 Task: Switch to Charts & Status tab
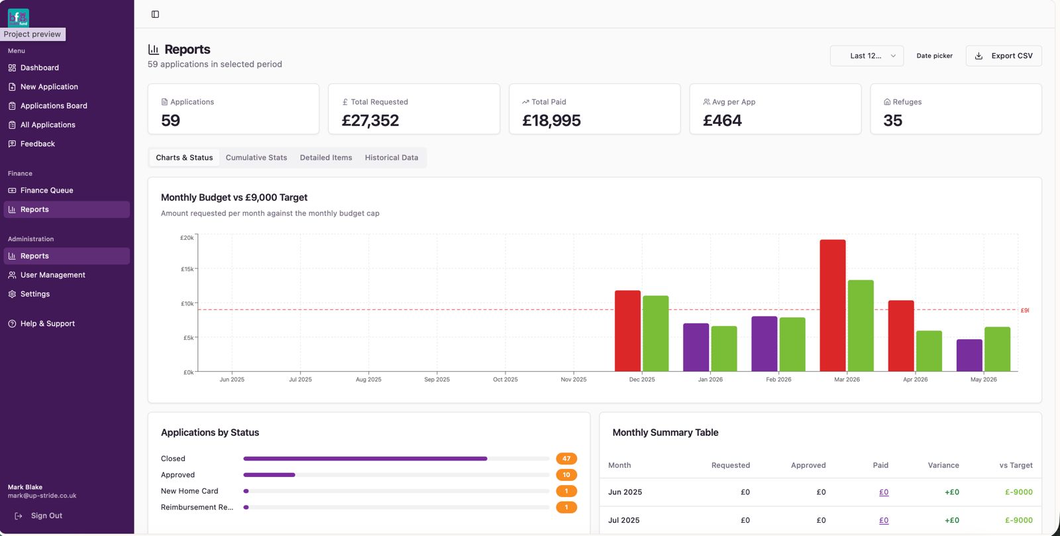pyautogui.click(x=184, y=158)
